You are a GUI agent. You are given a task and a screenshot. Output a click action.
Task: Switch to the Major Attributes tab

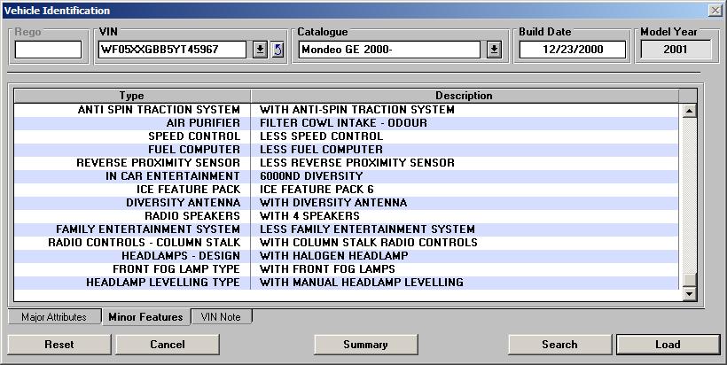coord(53,316)
